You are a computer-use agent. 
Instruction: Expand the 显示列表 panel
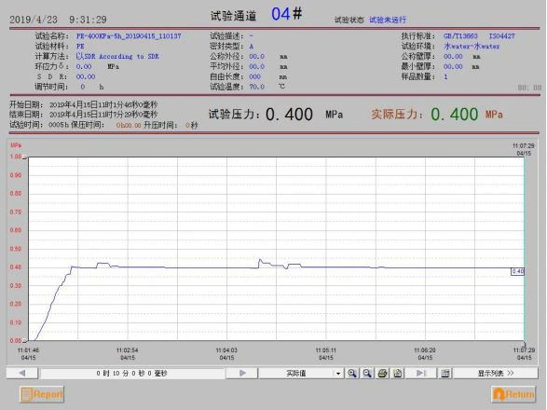496,373
